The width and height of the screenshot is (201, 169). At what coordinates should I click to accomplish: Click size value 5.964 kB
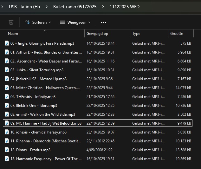[x=184, y=52]
